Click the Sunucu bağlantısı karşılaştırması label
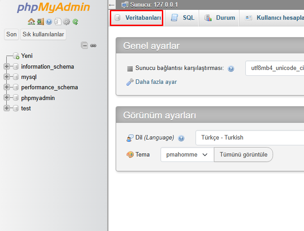The width and height of the screenshot is (304, 231). 179,68
